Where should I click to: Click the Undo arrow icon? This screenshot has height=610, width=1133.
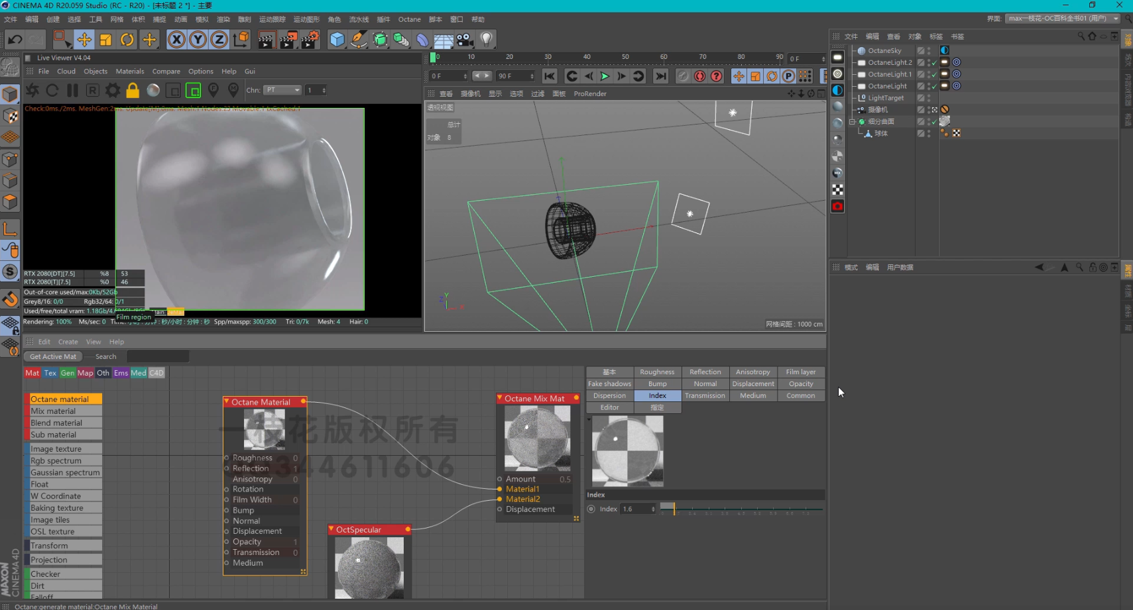15,40
